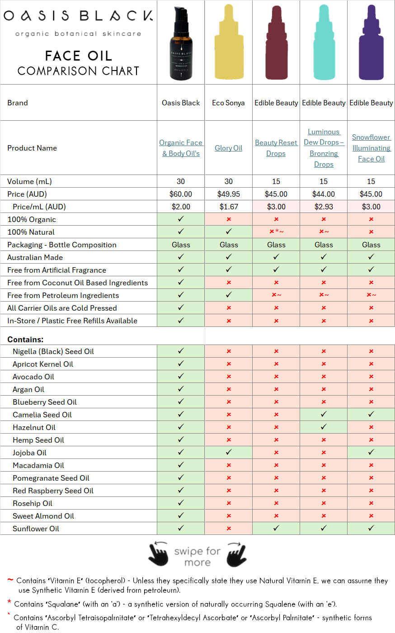Click the Price/mL (AUD) row label
This screenshot has height=633, width=395.
[39, 207]
